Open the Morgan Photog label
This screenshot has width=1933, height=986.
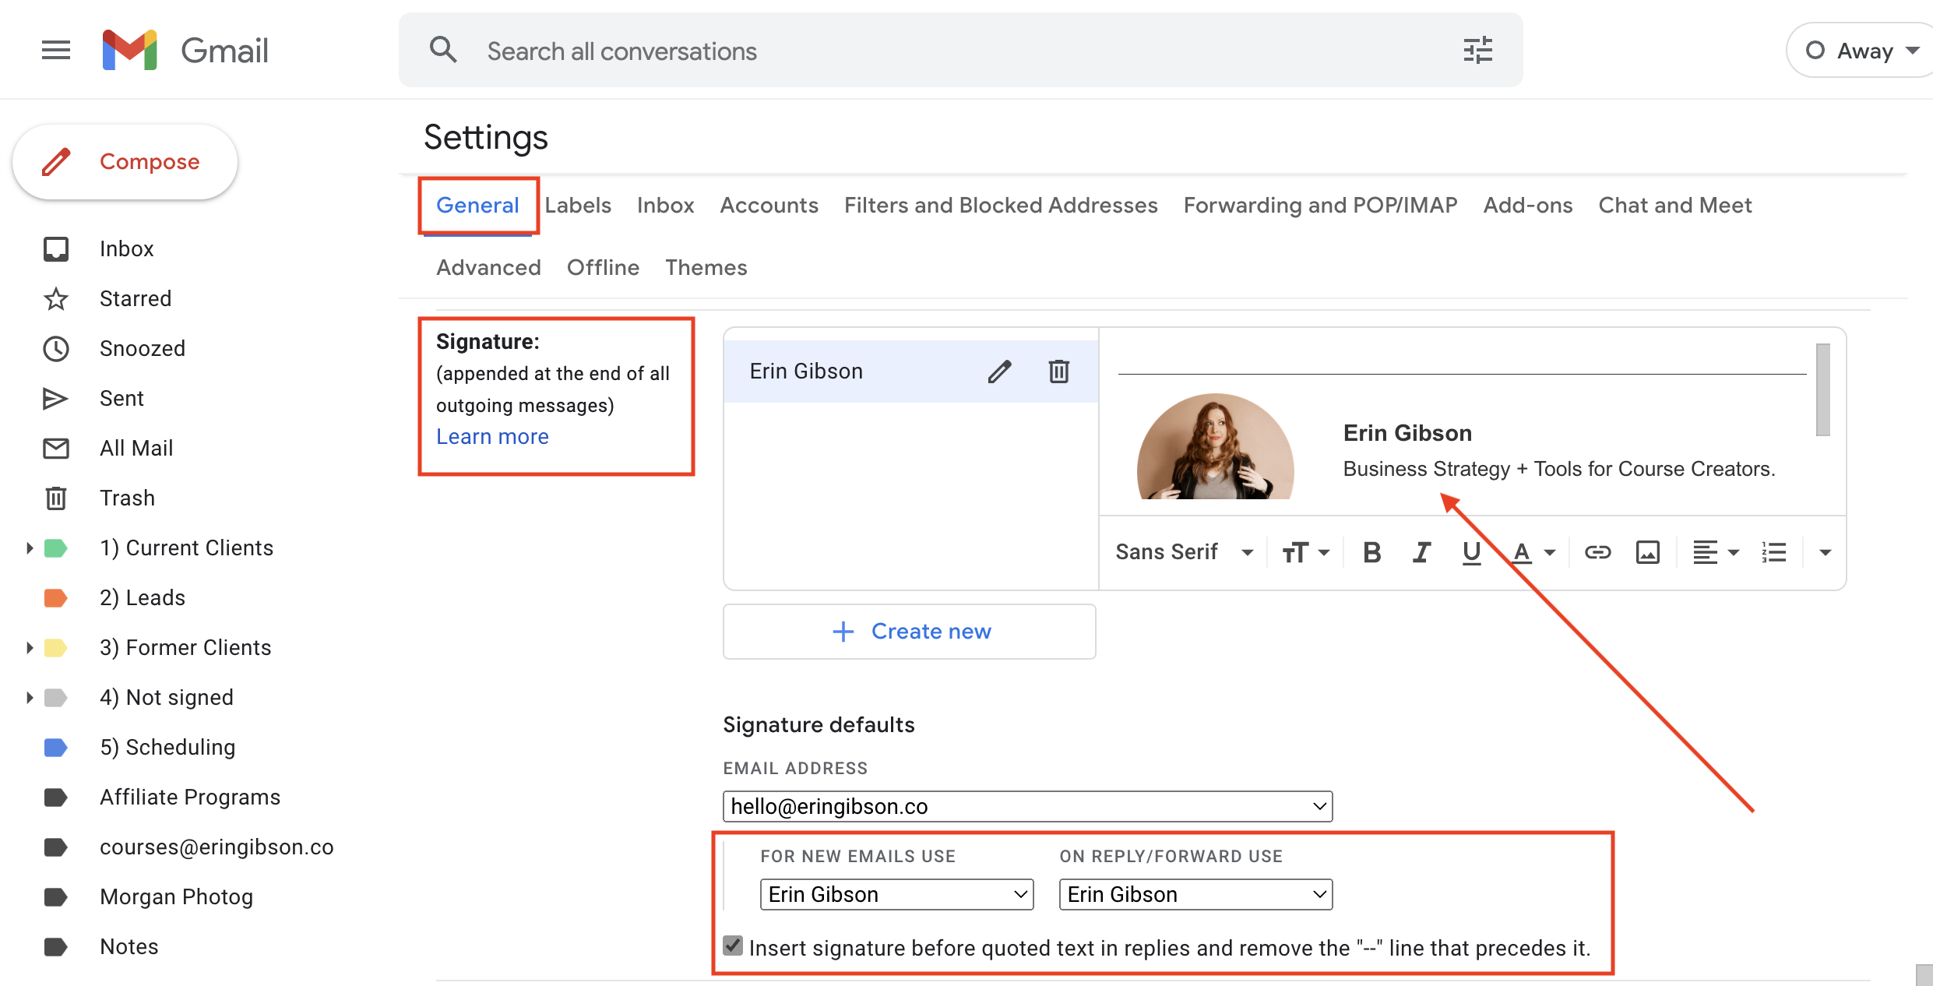pos(176,896)
